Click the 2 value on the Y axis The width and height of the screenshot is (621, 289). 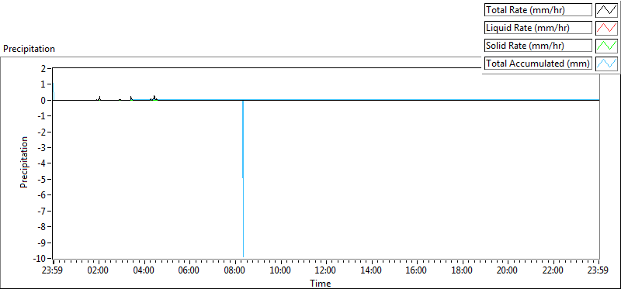coord(44,68)
